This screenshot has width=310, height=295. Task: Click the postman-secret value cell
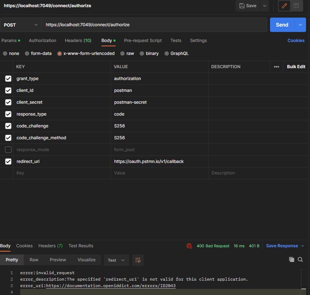coord(160,102)
